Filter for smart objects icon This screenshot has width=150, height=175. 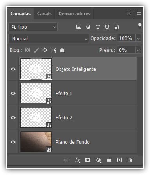(x=117, y=27)
